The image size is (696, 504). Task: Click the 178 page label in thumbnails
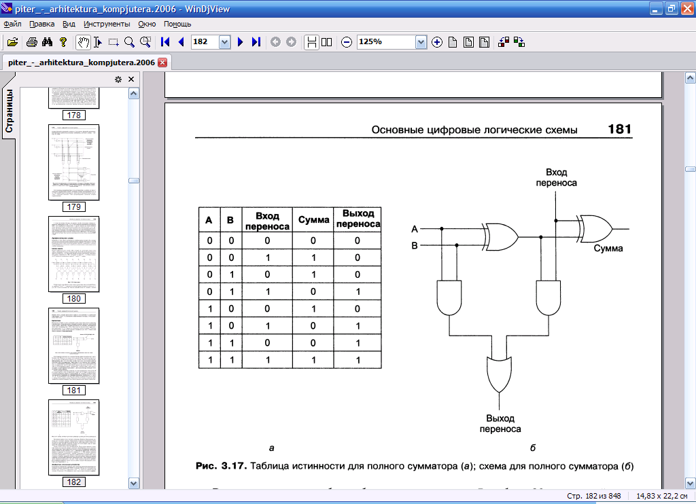73,115
